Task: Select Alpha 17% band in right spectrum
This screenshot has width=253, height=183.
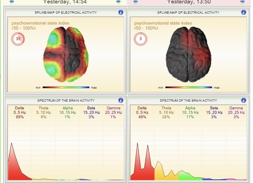Action: [x=190, y=112]
